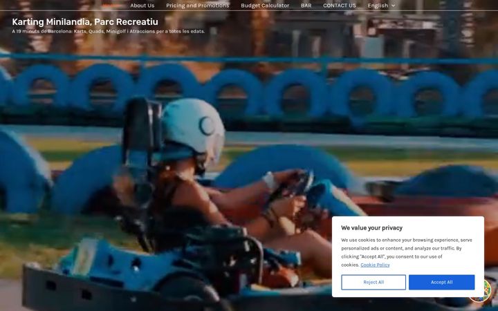The height and width of the screenshot is (311, 498).
Task: Click the 'We value your privacy' heading
Action: (371, 228)
